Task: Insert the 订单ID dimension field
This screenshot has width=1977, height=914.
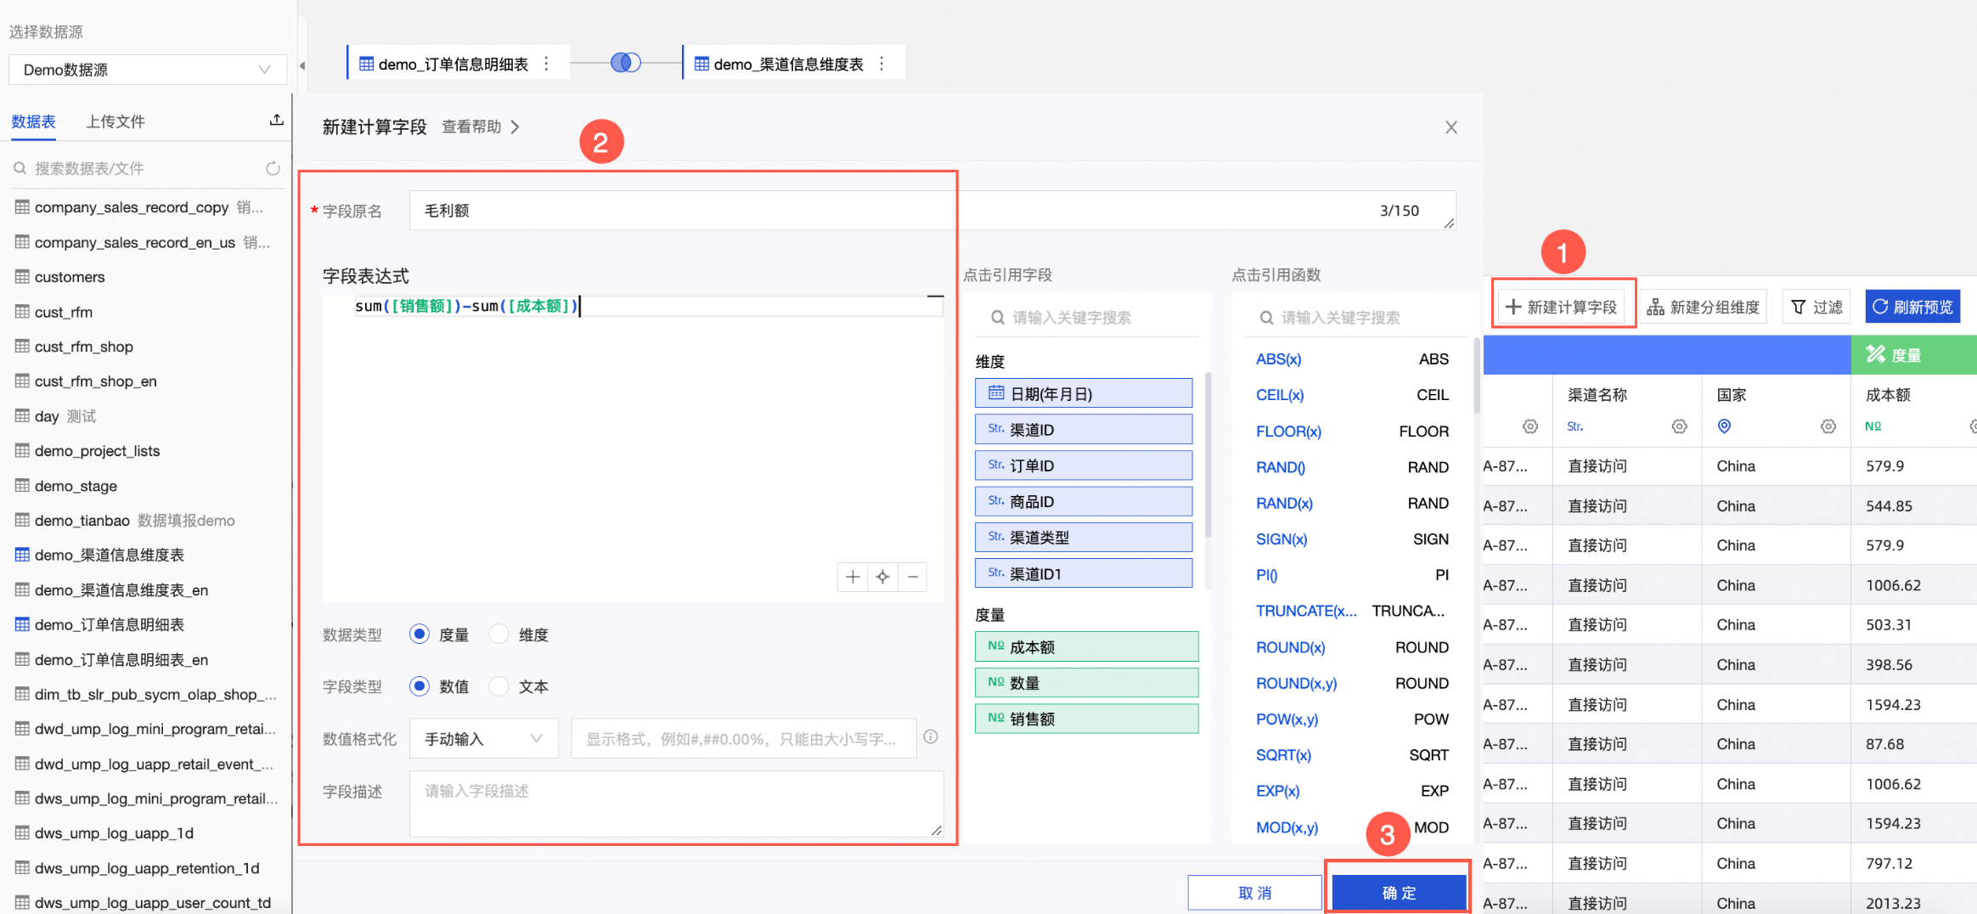Action: click(1084, 465)
